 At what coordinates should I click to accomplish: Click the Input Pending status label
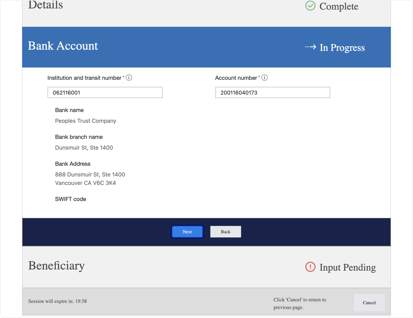[348, 267]
